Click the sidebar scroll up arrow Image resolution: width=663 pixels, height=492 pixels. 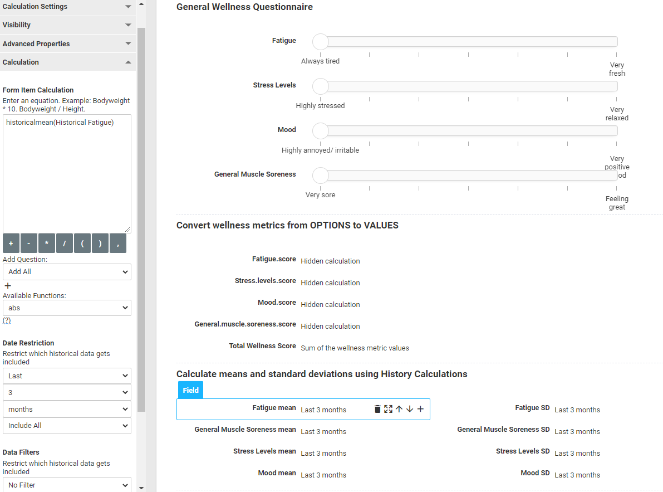click(141, 4)
